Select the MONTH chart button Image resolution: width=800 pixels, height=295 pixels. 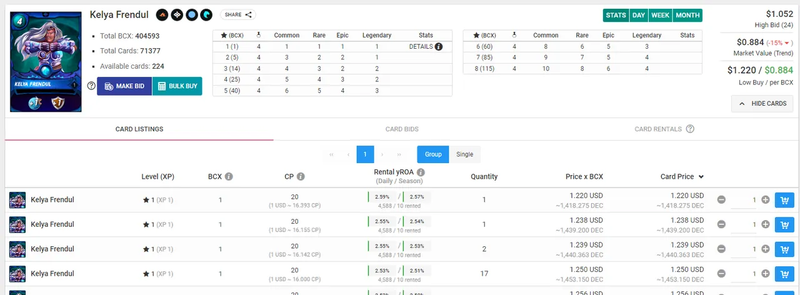(x=687, y=15)
